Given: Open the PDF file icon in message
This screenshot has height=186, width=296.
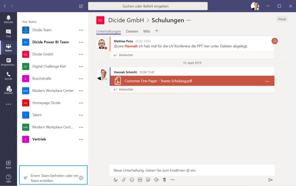Looking at the screenshot, I should pos(118,81).
